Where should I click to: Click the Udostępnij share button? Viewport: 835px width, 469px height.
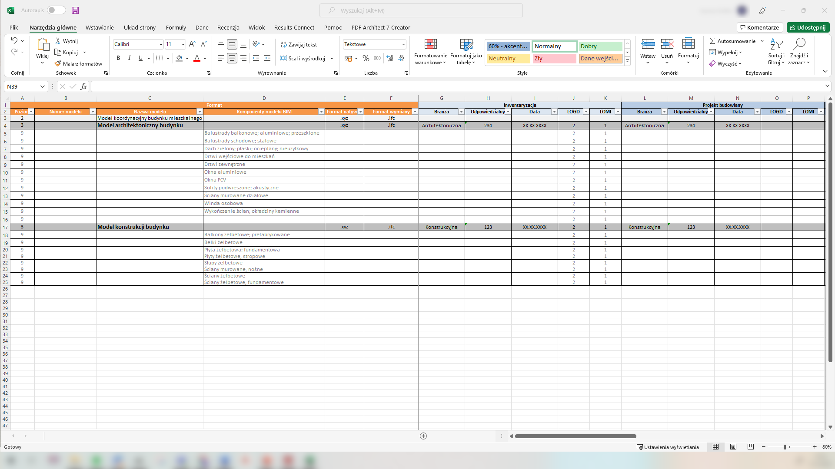[x=808, y=27]
